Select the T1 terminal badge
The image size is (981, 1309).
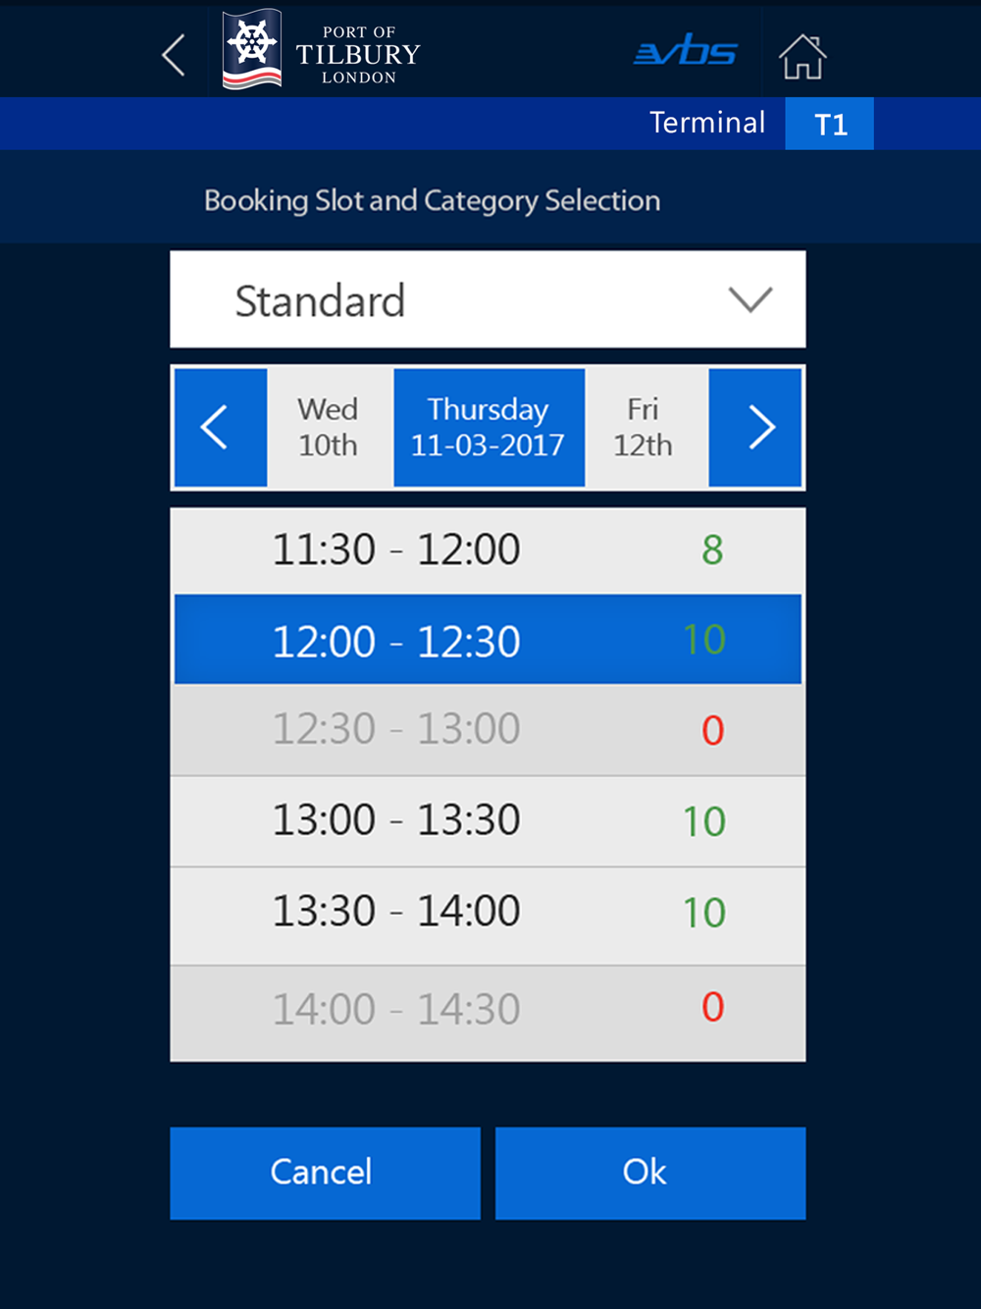[829, 124]
